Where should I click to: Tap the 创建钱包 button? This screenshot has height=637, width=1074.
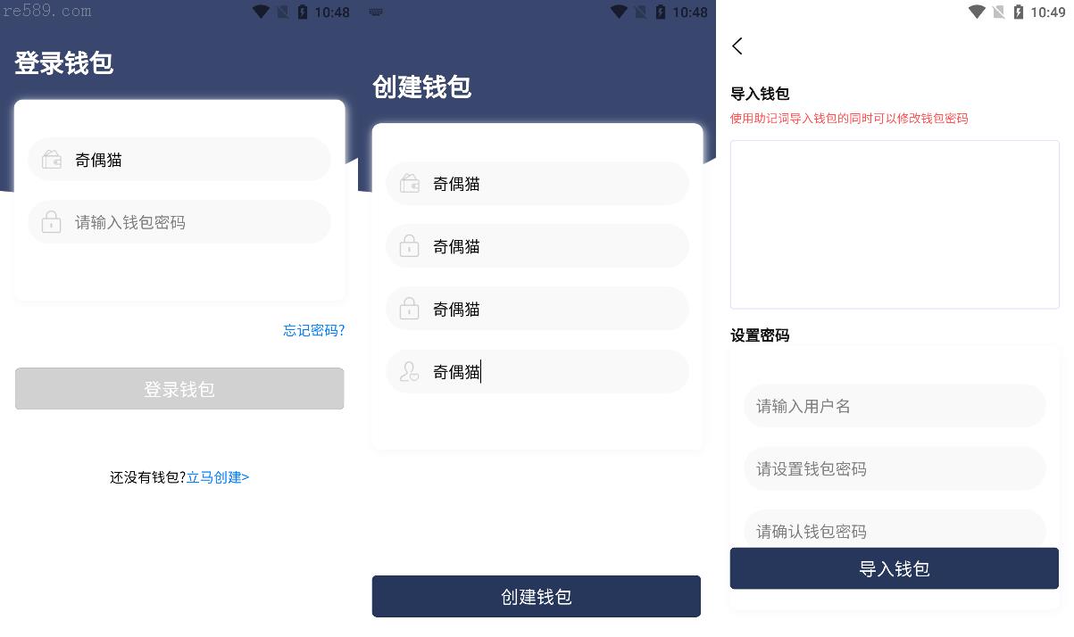pos(537,596)
